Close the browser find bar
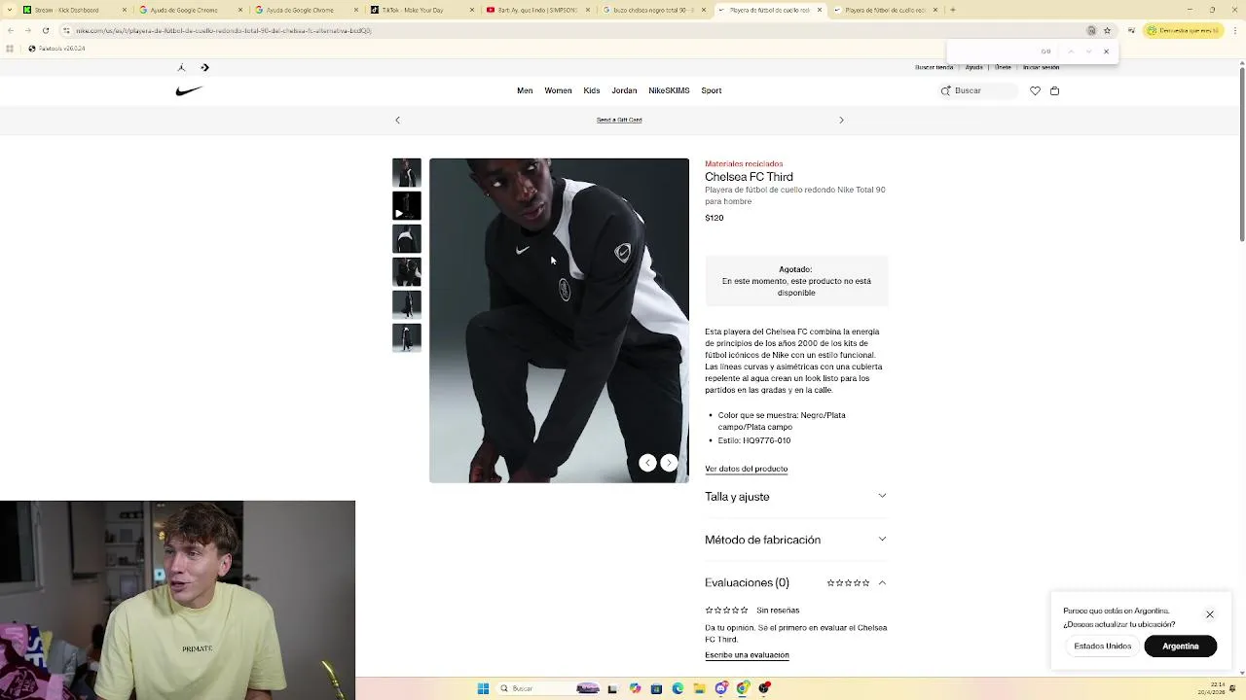Image resolution: width=1246 pixels, height=700 pixels. pyautogui.click(x=1106, y=52)
